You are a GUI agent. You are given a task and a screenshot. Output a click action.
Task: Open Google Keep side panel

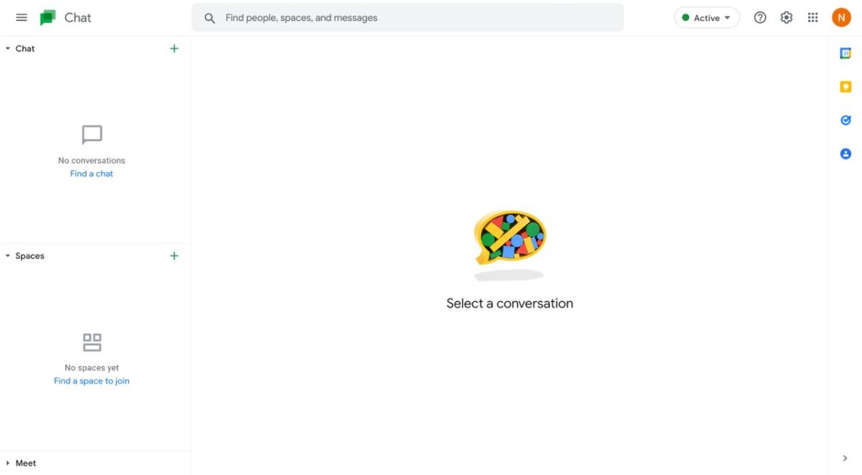pyautogui.click(x=845, y=87)
